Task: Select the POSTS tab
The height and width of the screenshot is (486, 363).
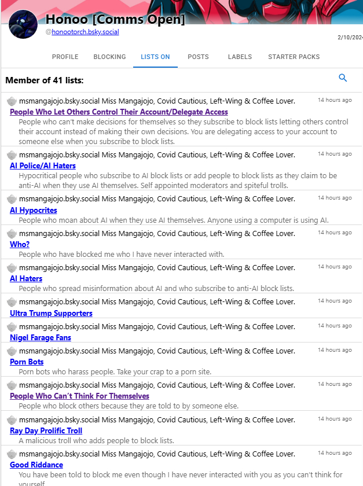Action: pos(198,57)
